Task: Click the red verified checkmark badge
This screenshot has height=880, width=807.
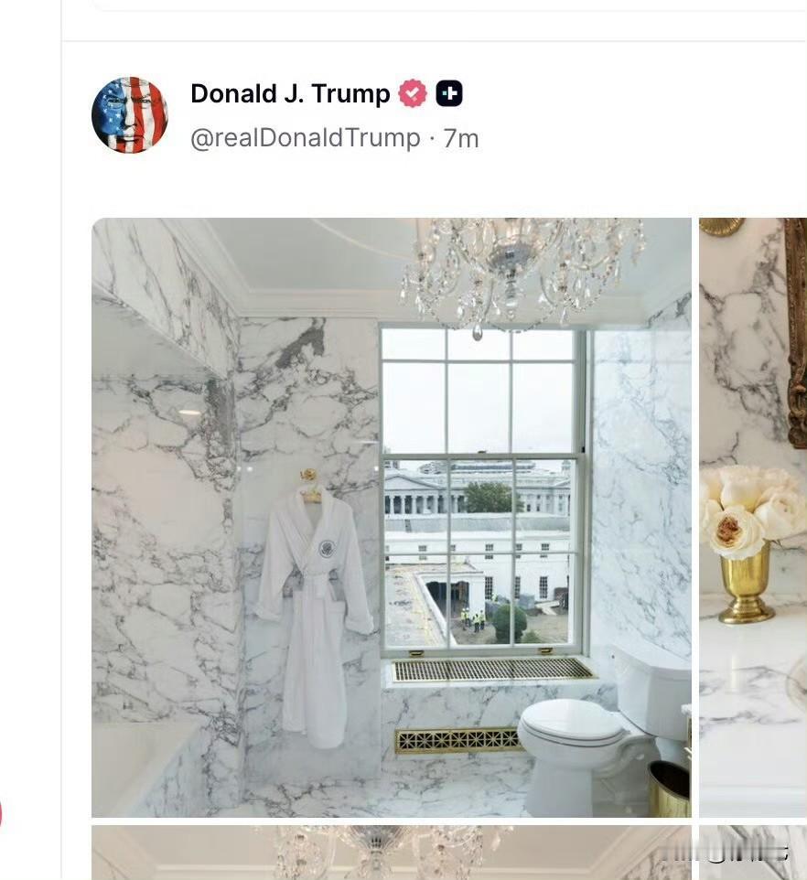Action: (x=413, y=93)
